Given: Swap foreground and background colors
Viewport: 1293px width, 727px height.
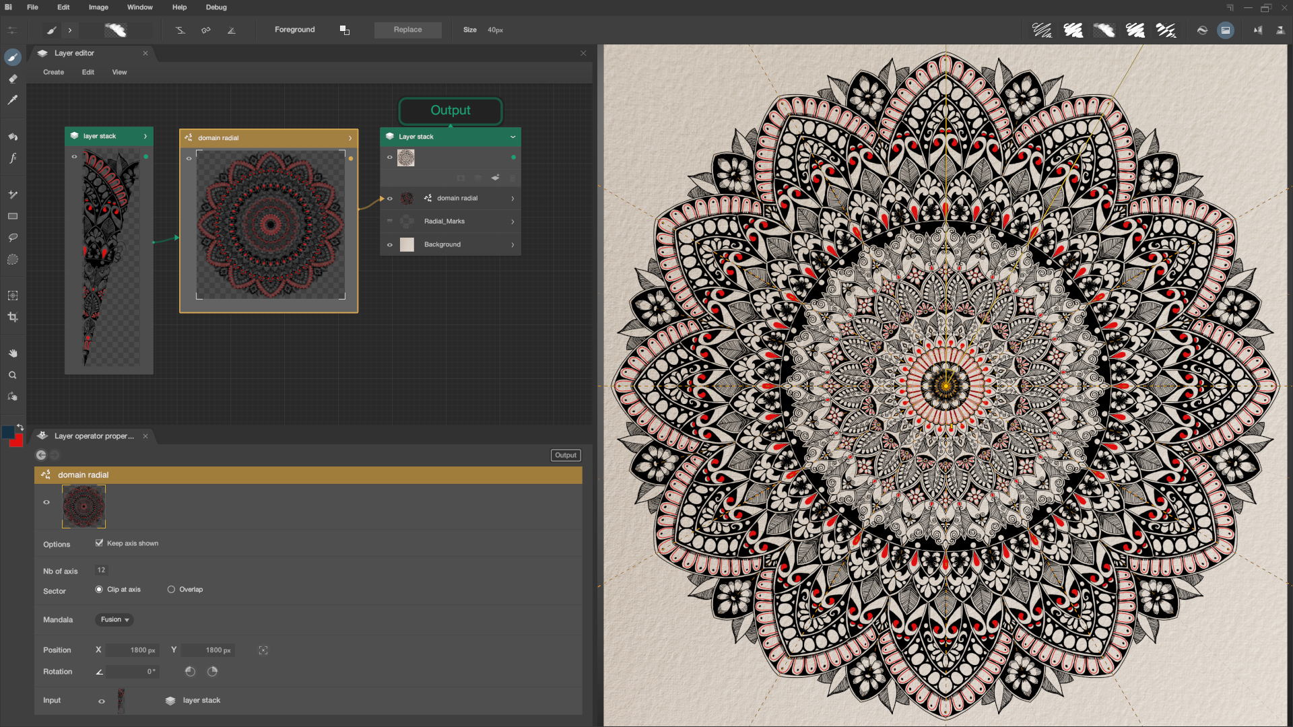Looking at the screenshot, I should (20, 427).
